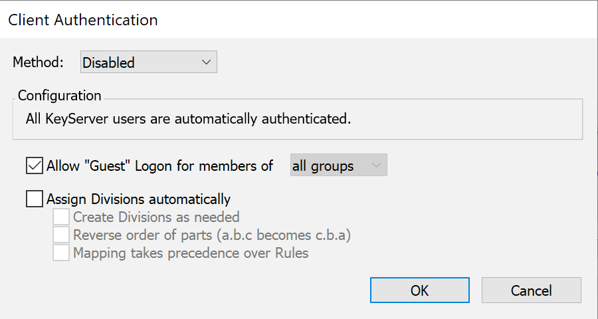Click the automatically authenticated configuration message

pos(184,120)
